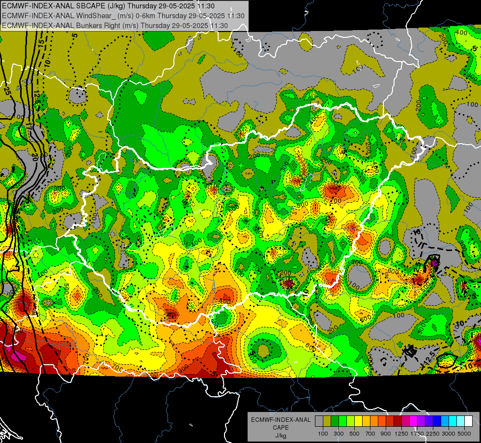Screen dimensions: 481x443
Task: Click the 2250 tick label in legend
Action: pos(433,434)
